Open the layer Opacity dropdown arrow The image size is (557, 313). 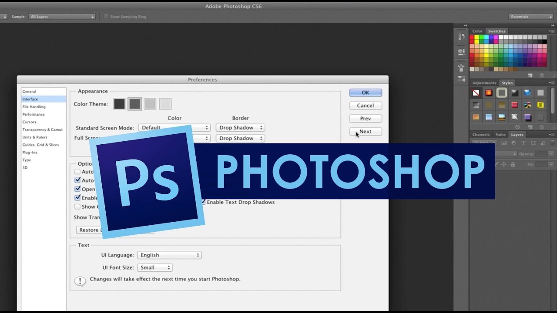pyautogui.click(x=551, y=154)
